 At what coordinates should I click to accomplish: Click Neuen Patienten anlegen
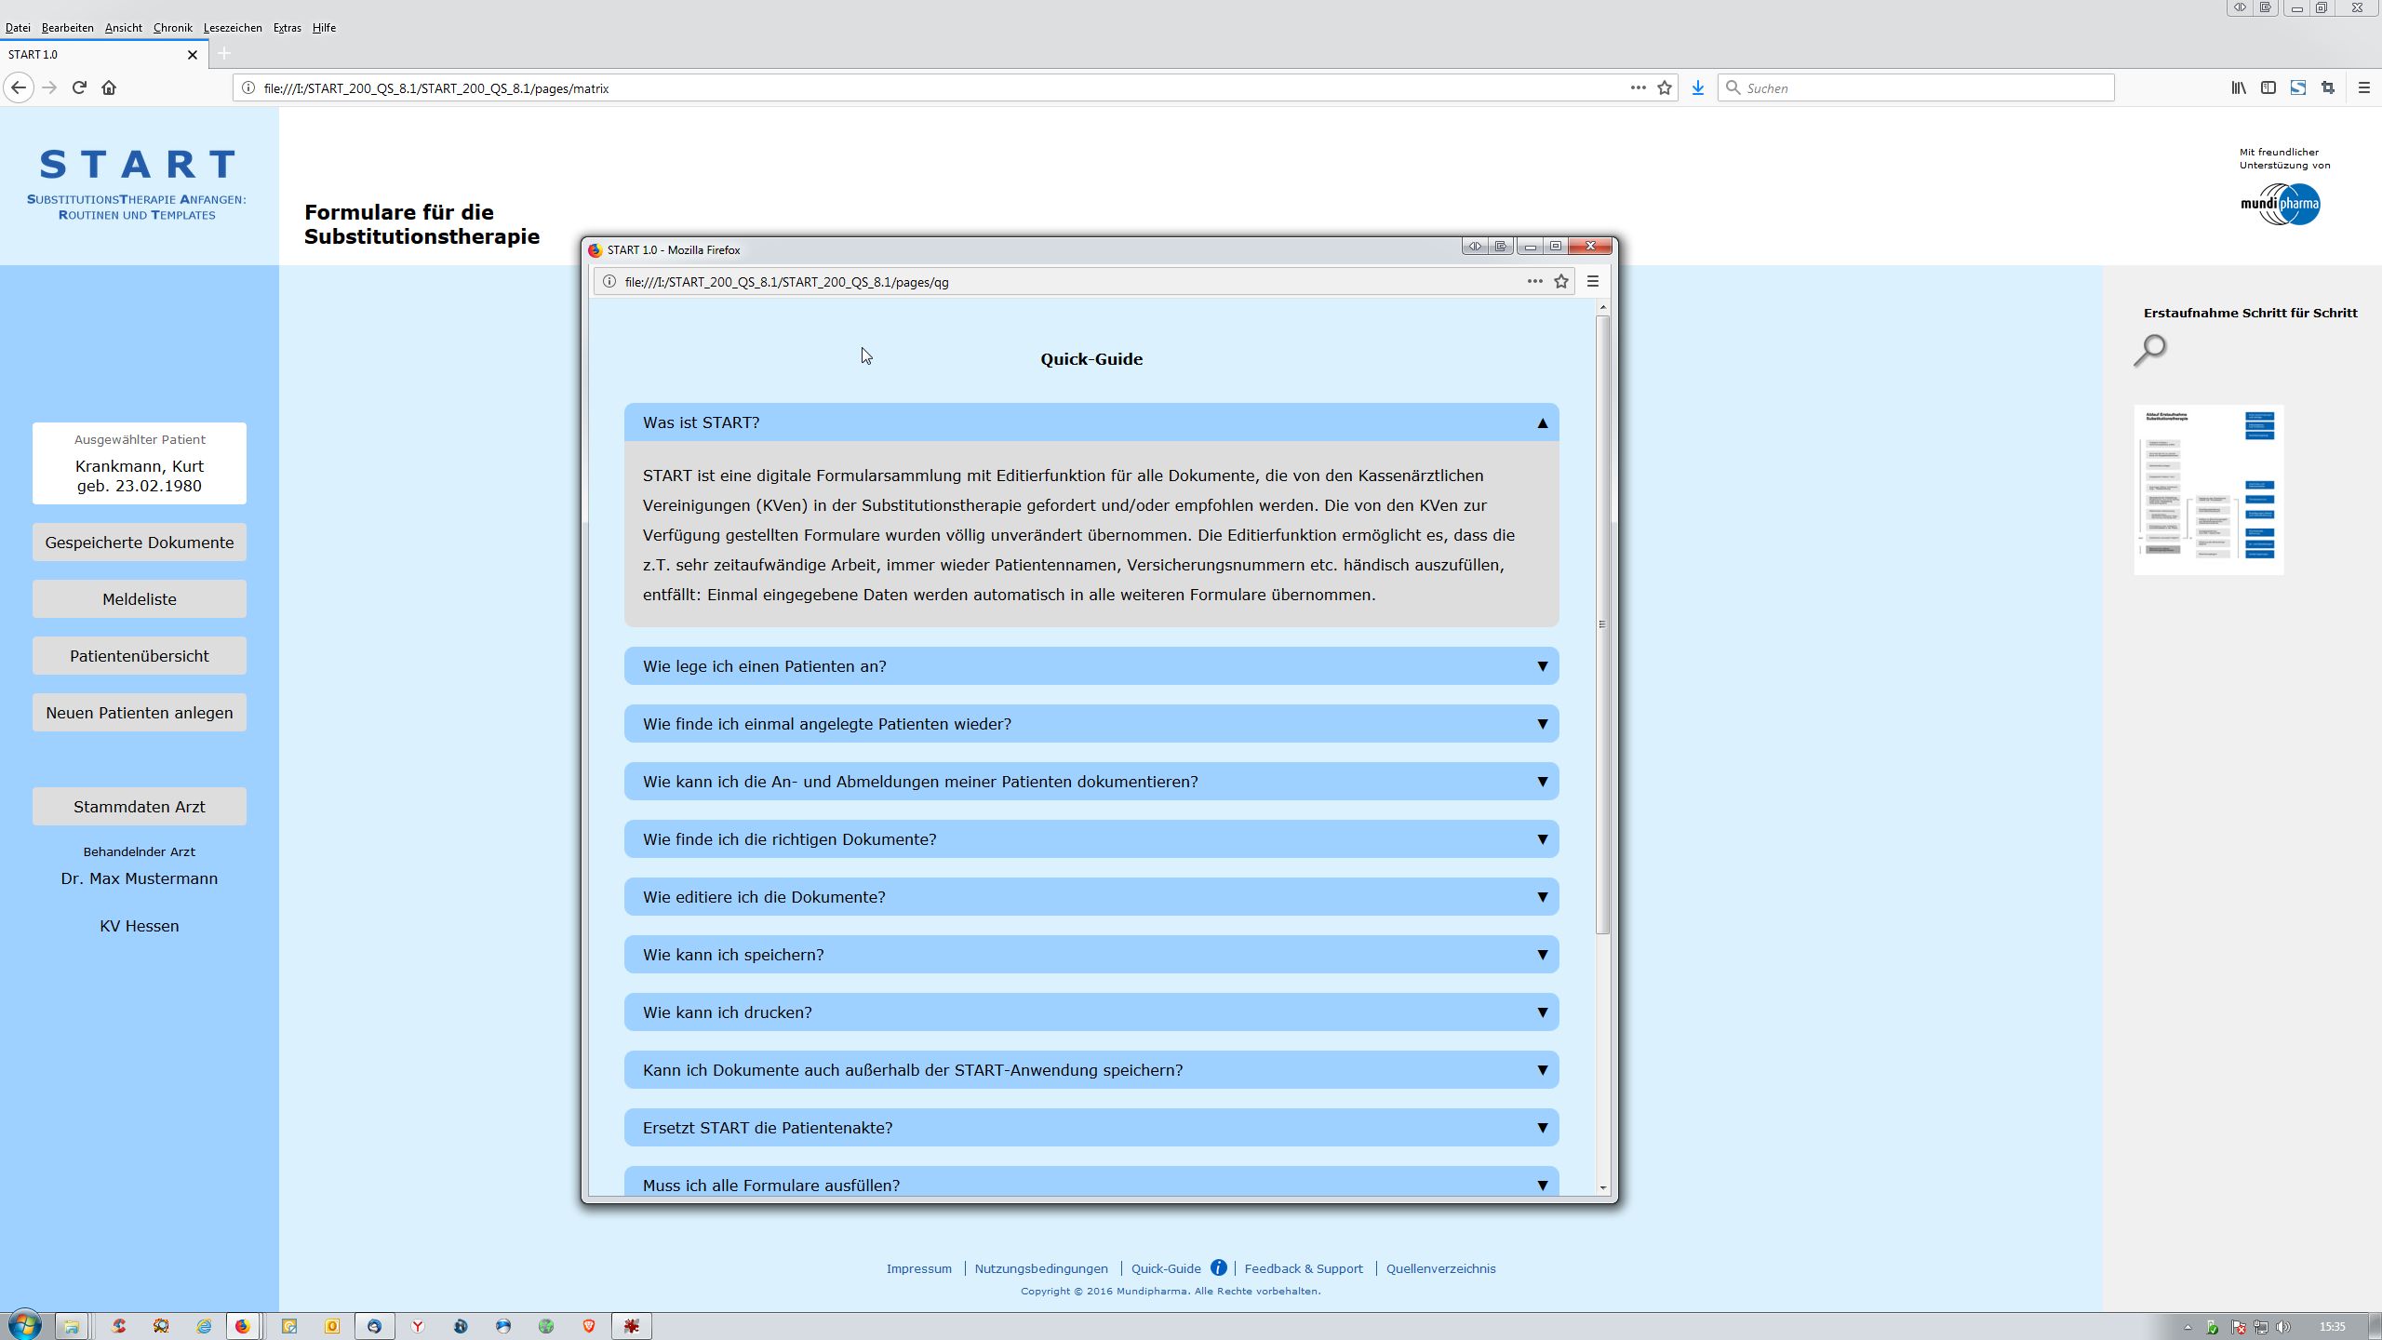tap(140, 713)
